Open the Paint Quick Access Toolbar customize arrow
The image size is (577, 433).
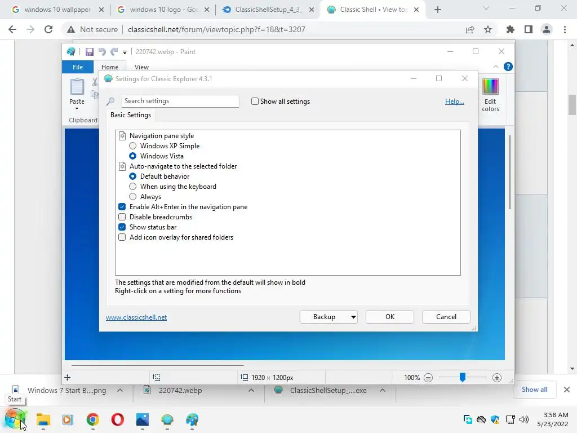(125, 52)
